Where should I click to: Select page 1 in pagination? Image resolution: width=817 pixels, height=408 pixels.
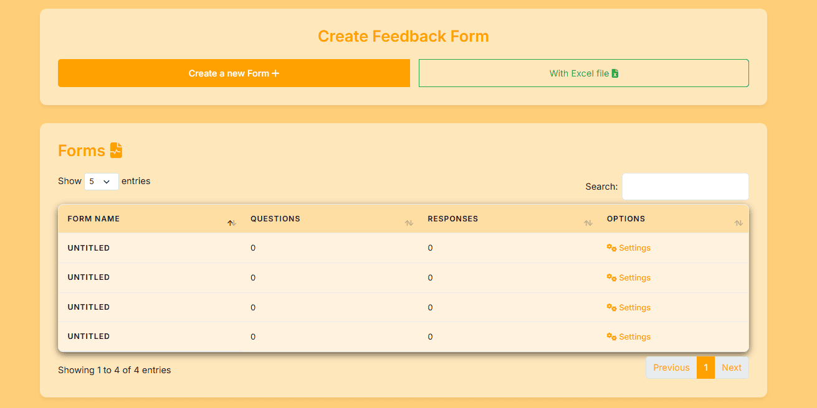point(705,368)
